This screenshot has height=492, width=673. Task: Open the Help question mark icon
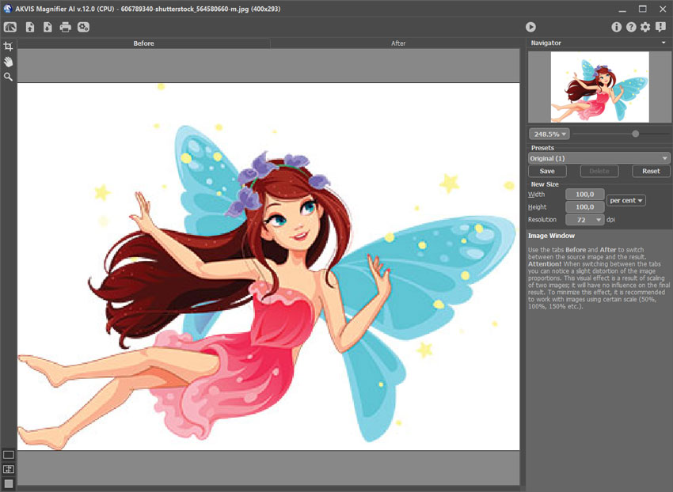(x=631, y=27)
